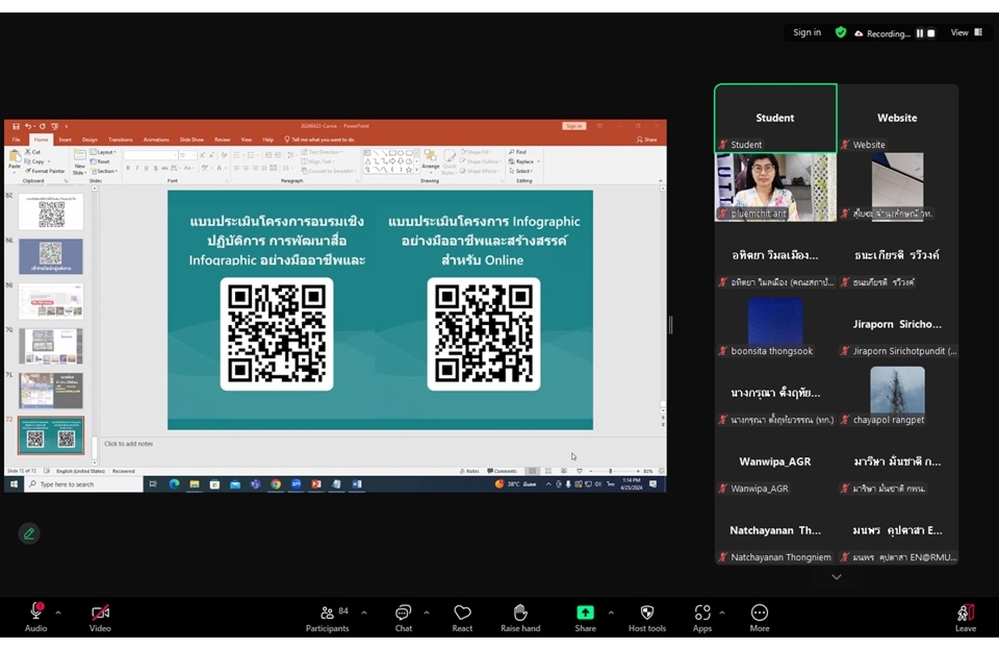The image size is (999, 650).
Task: Open the More options menu in Zoom toolbar
Action: (x=759, y=618)
